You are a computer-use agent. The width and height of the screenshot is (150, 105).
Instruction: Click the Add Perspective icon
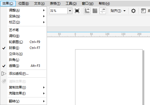point(4,74)
